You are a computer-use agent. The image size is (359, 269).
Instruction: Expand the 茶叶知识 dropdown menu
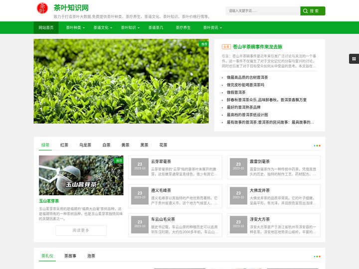tap(130, 28)
